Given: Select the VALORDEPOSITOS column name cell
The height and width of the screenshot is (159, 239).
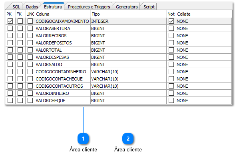Looking at the screenshot, I should 63,43.
